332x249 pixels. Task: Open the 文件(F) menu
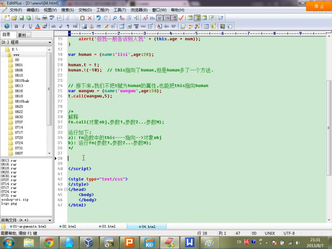pyautogui.click(x=16, y=10)
